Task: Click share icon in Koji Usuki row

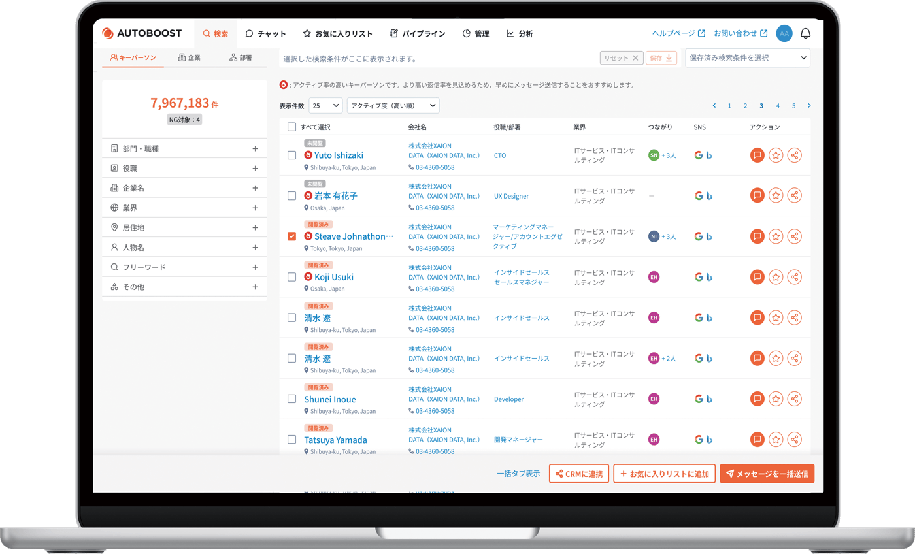Action: tap(795, 277)
